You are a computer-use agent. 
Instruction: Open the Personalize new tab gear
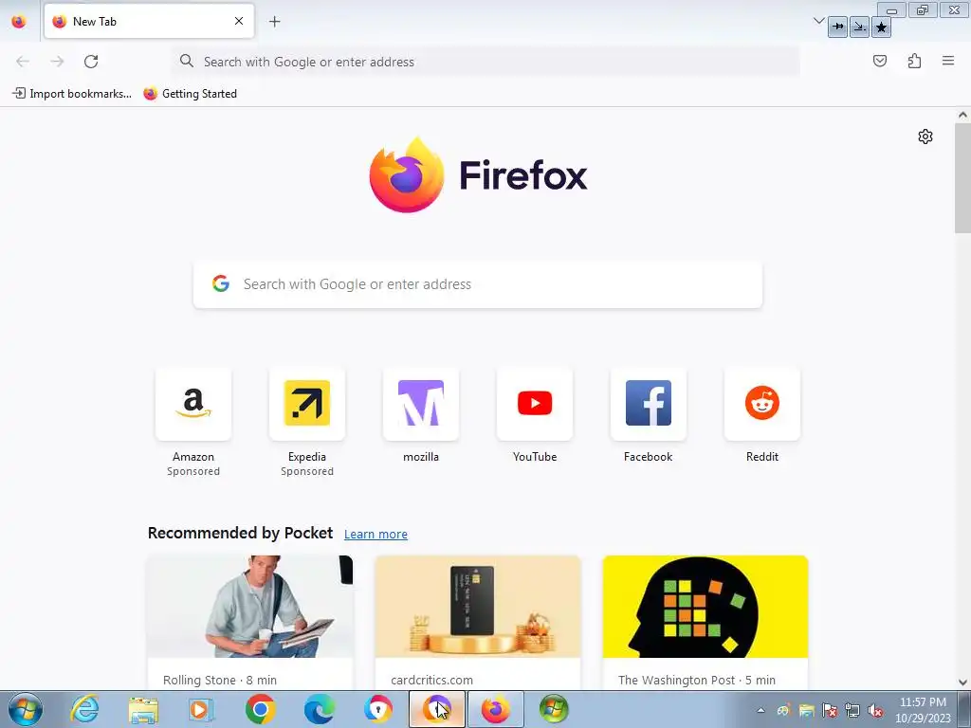pos(925,136)
